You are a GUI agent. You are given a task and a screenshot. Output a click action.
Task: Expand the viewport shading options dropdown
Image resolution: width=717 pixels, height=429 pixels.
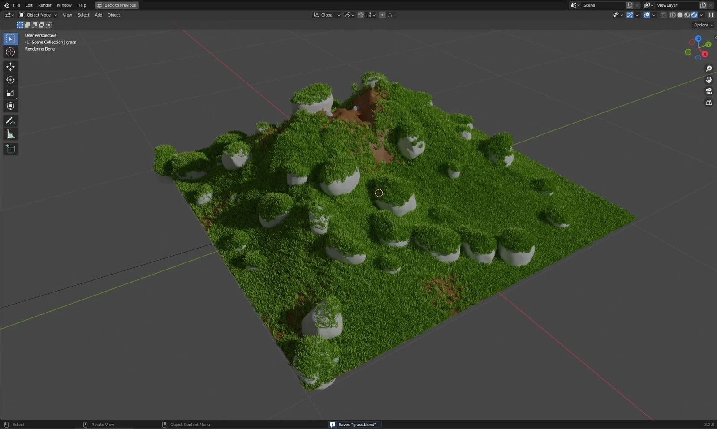coord(701,15)
